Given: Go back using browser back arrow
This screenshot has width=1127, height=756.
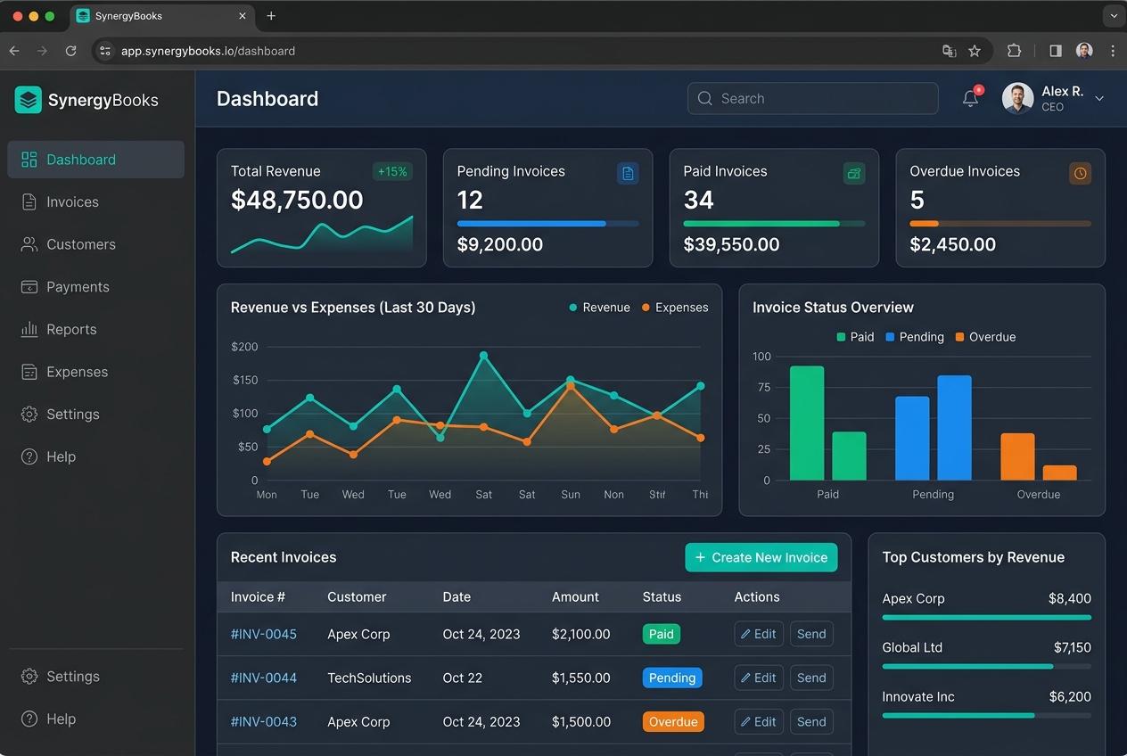Looking at the screenshot, I should [14, 51].
